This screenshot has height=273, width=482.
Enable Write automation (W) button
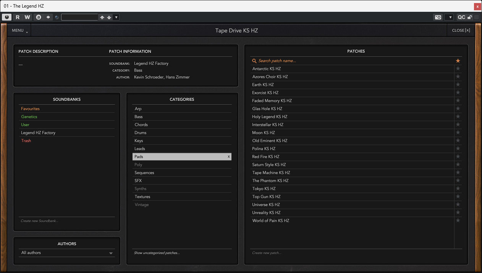click(x=27, y=17)
